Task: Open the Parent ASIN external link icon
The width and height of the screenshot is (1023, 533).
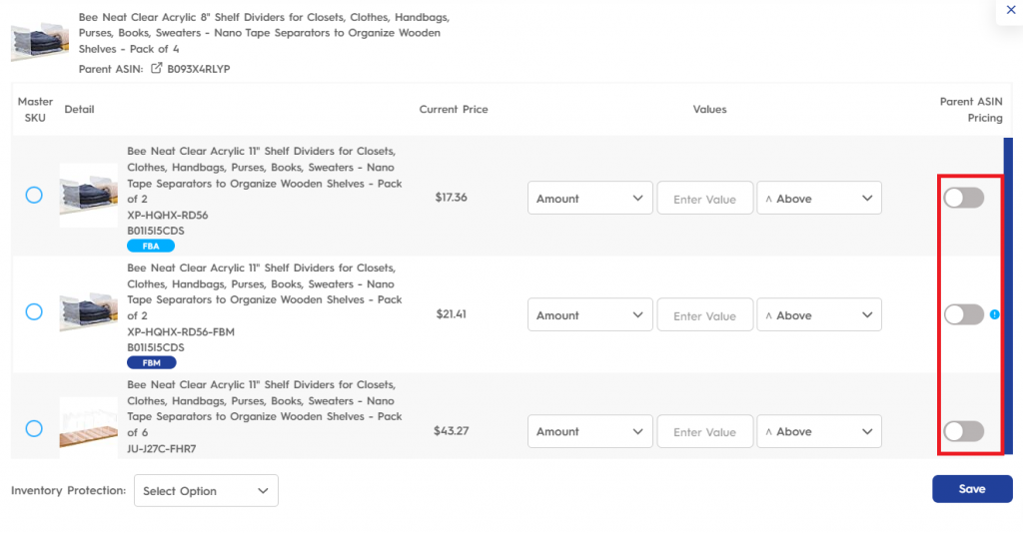Action: 157,68
